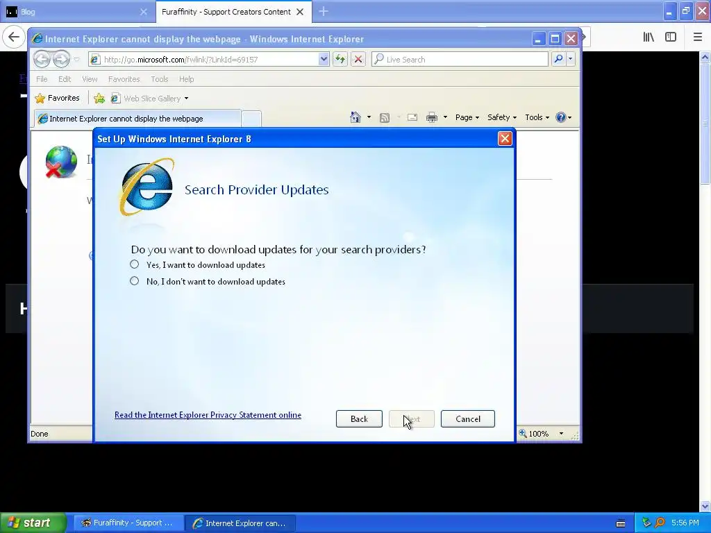Click the scroll down arrow in Firefox

[x=705, y=506]
